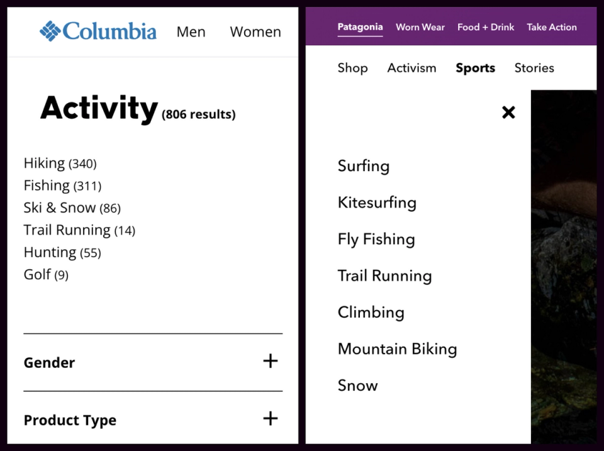Close the Patagonia sports flyout menu
The height and width of the screenshot is (451, 604).
(x=508, y=112)
